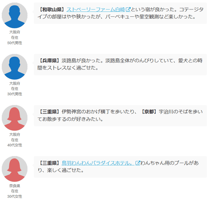Open the ストベーリーファーム白崎 link
Viewport: 209px width, 200px height.
[x=96, y=10]
